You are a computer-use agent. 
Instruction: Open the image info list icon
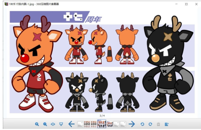pyautogui.click(x=166, y=124)
